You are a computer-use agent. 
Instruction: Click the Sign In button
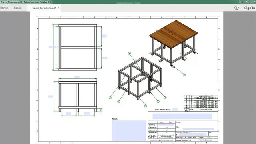tap(250, 8)
